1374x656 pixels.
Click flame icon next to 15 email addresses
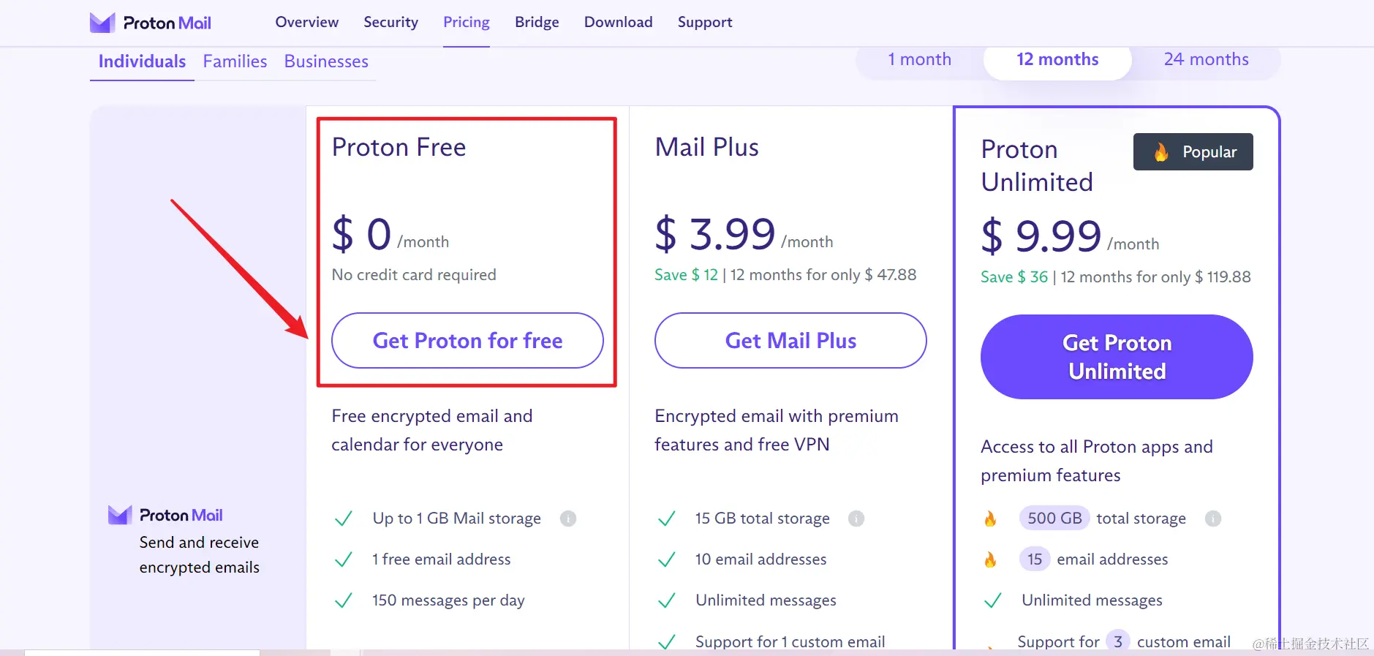click(990, 559)
